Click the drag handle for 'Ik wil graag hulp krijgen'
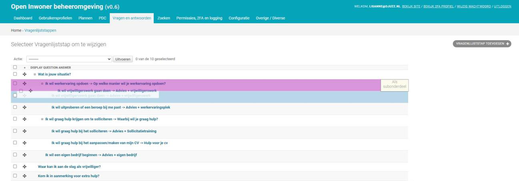The image size is (519, 181). click(x=24, y=119)
